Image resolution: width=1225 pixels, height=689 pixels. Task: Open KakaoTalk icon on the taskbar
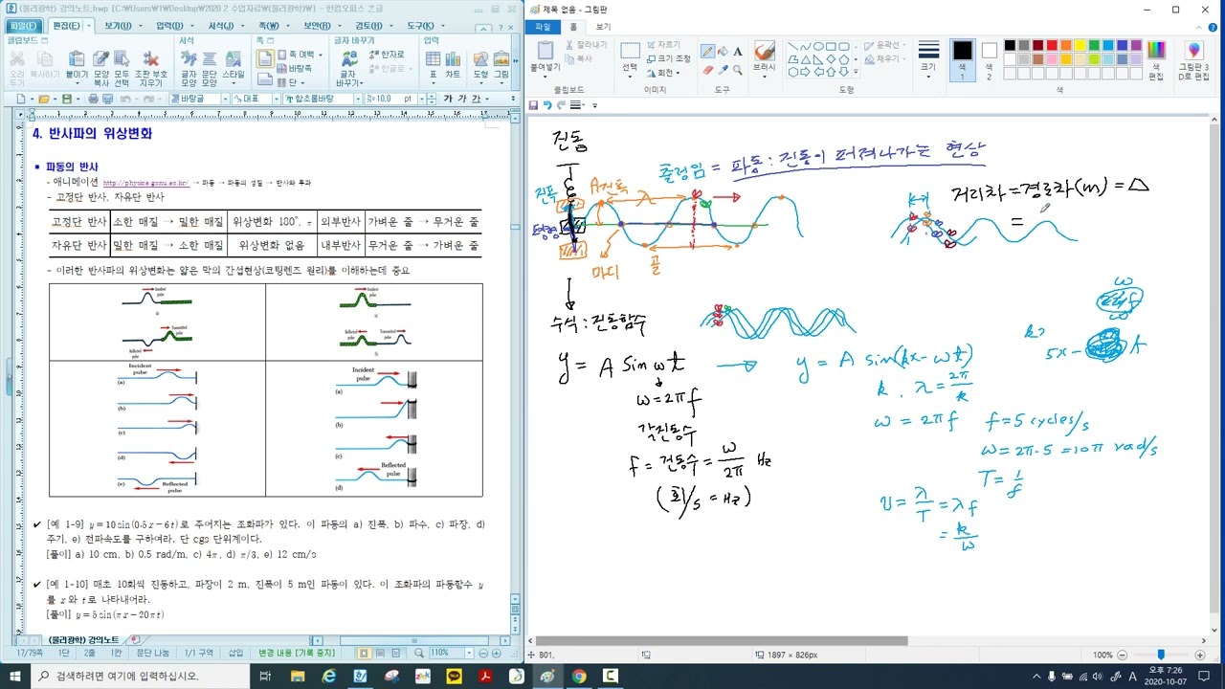point(453,676)
